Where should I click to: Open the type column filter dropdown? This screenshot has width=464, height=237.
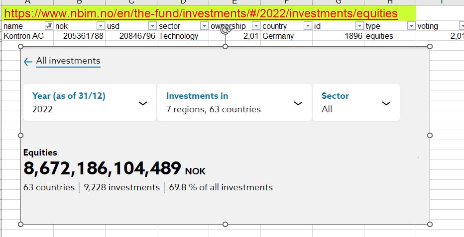pos(411,26)
